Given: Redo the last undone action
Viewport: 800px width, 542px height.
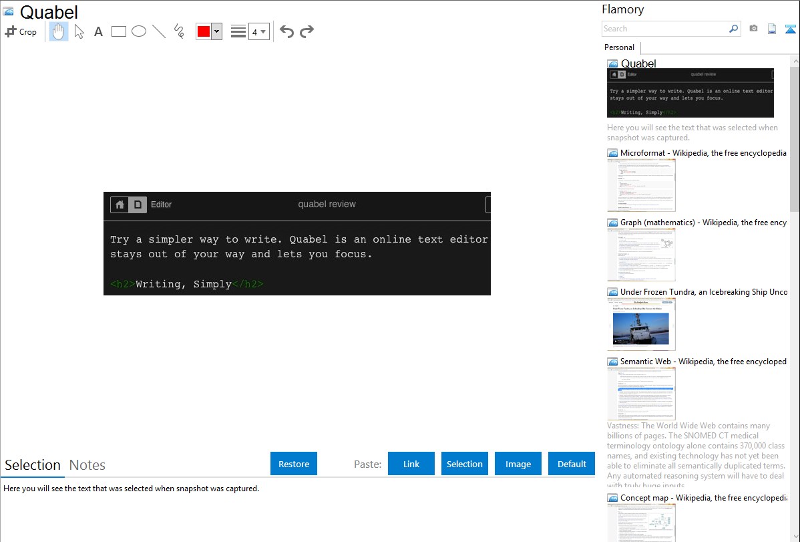Looking at the screenshot, I should pos(307,31).
